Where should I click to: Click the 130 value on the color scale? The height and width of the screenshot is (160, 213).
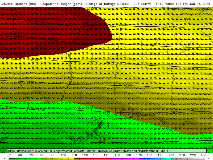[96, 155]
